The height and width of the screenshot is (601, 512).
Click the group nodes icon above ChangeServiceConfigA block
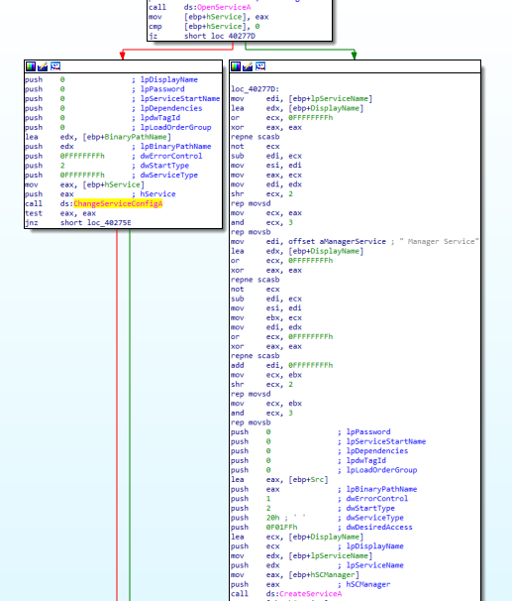tap(55, 66)
